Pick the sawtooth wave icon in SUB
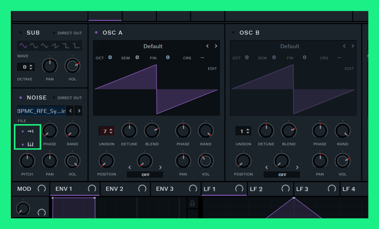This screenshot has width=379, height=229. click(x=55, y=46)
